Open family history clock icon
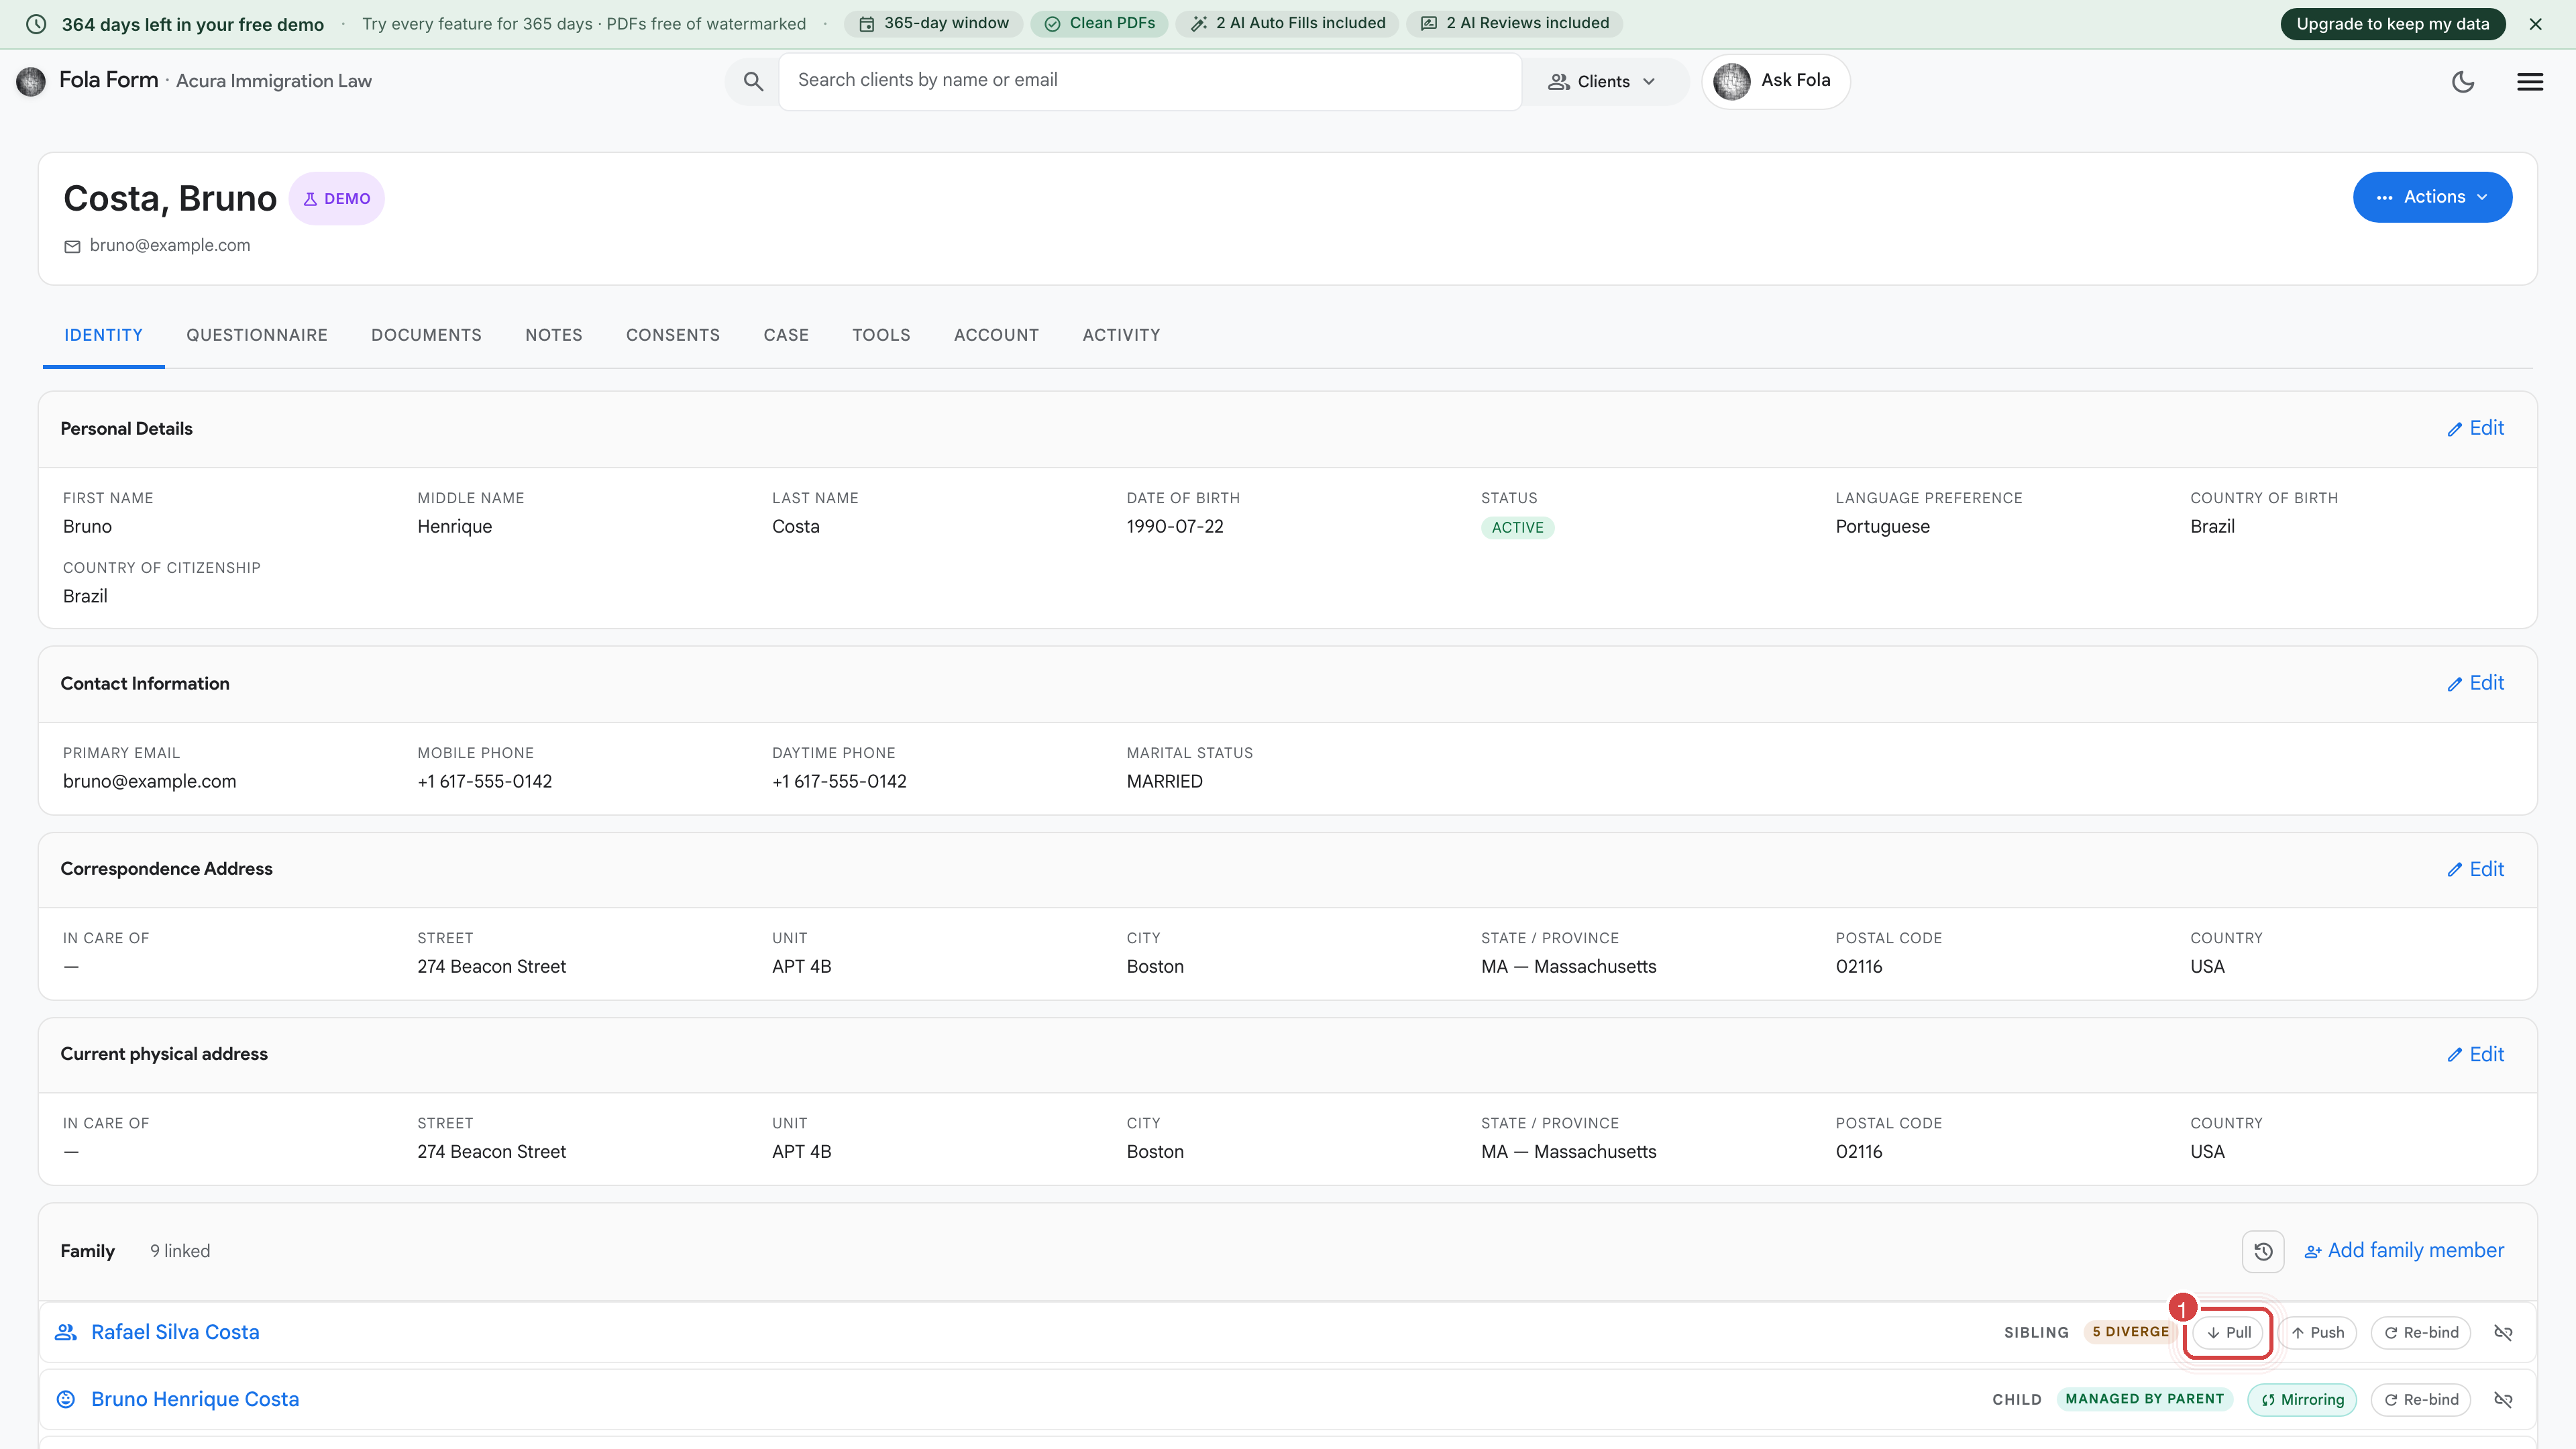Image resolution: width=2576 pixels, height=1449 pixels. [2263, 1251]
